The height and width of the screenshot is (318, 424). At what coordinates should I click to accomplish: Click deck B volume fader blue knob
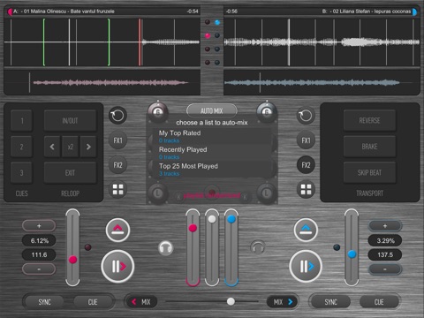click(x=231, y=219)
